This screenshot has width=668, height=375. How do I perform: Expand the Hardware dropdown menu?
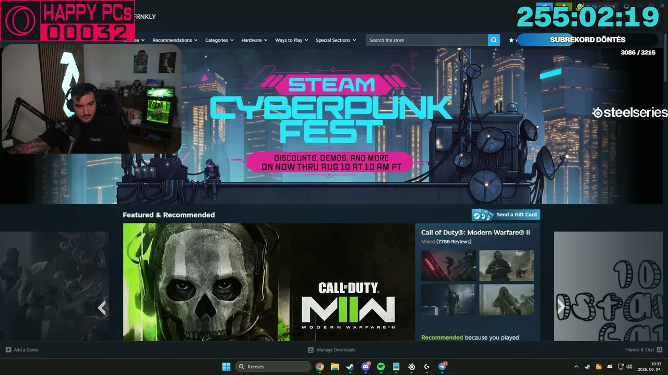254,40
